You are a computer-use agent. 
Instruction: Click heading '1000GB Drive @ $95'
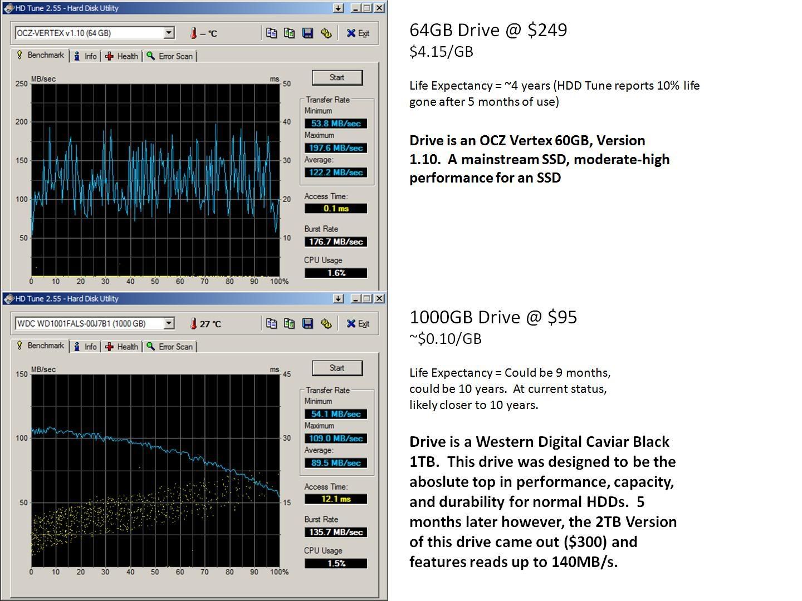click(x=493, y=317)
